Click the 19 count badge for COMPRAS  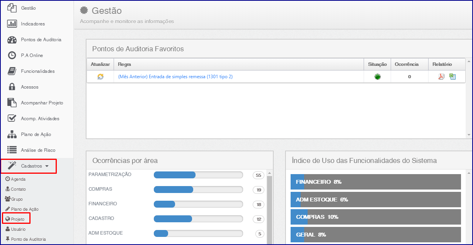258,190
